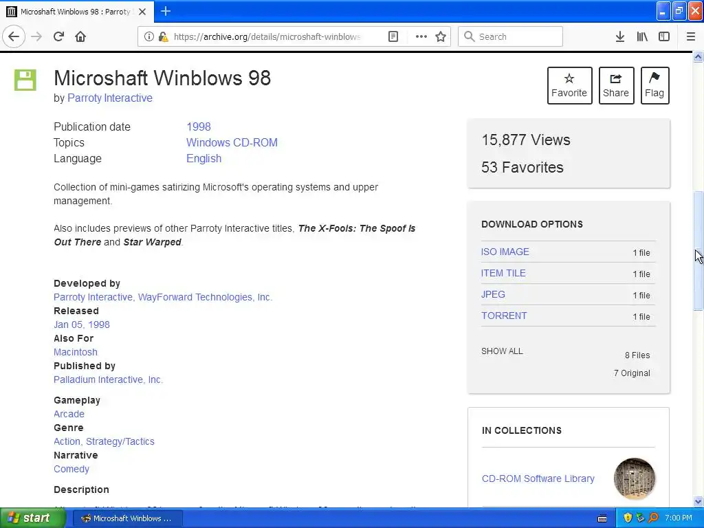
Task: Click the network connection tray icon
Action: [640, 518]
